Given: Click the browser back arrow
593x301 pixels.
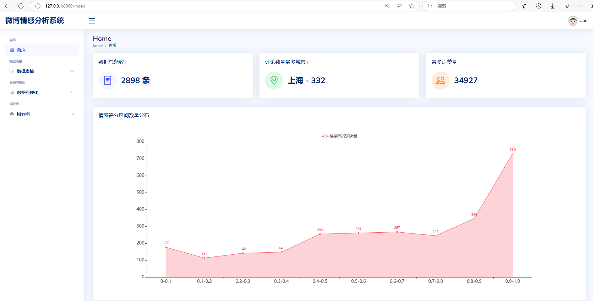Looking at the screenshot, I should [x=7, y=6].
